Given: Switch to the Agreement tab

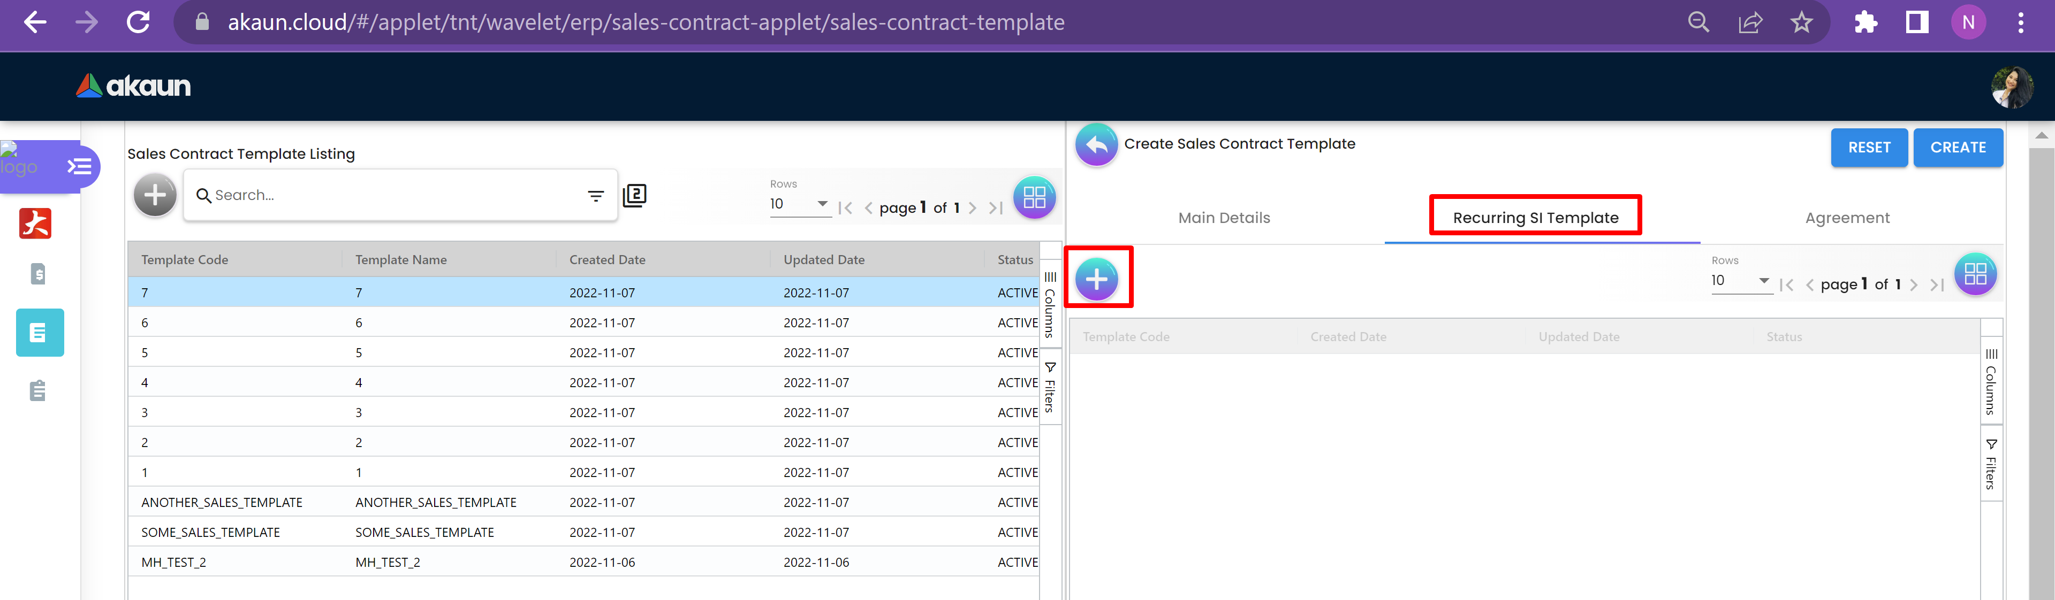Looking at the screenshot, I should point(1847,218).
